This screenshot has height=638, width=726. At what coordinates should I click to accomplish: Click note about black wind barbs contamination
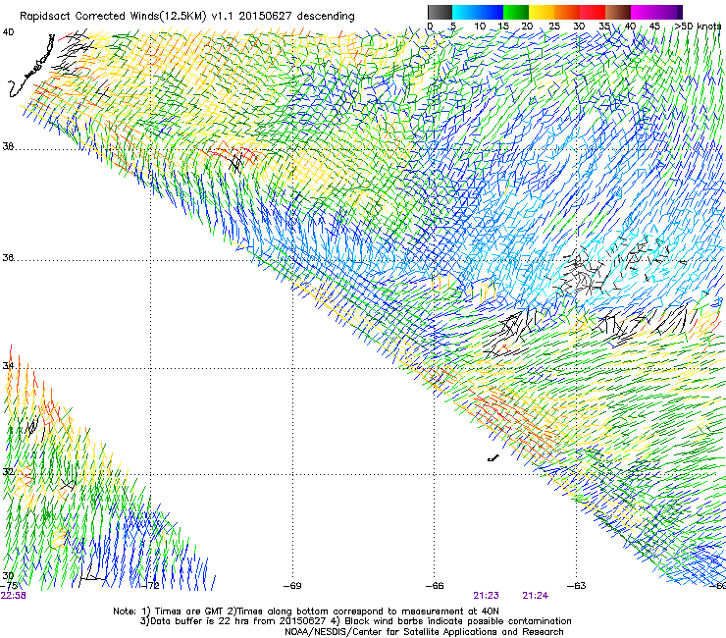[458, 621]
